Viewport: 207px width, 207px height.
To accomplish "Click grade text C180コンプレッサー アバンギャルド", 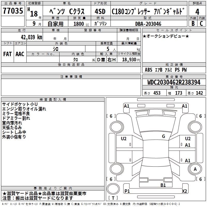I will pos(148,11).
